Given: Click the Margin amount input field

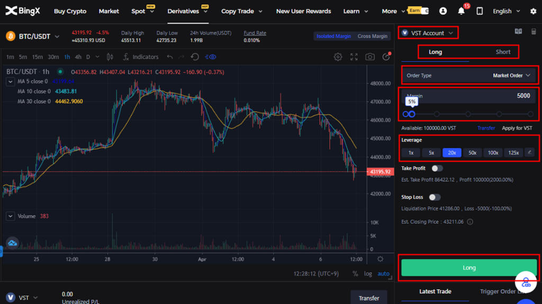Looking at the screenshot, I should [469, 96].
